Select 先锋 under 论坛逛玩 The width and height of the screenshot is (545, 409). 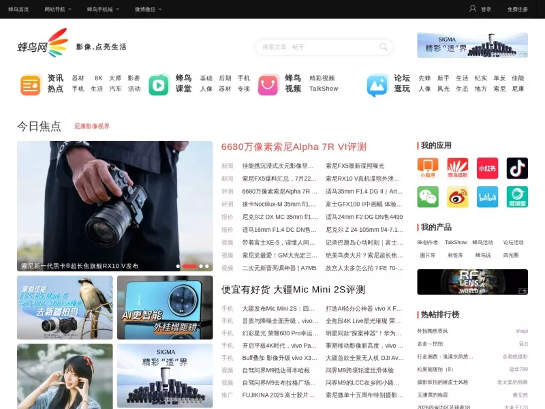pos(424,78)
